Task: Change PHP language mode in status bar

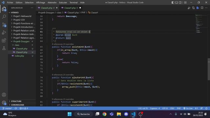Action: click(179, 108)
